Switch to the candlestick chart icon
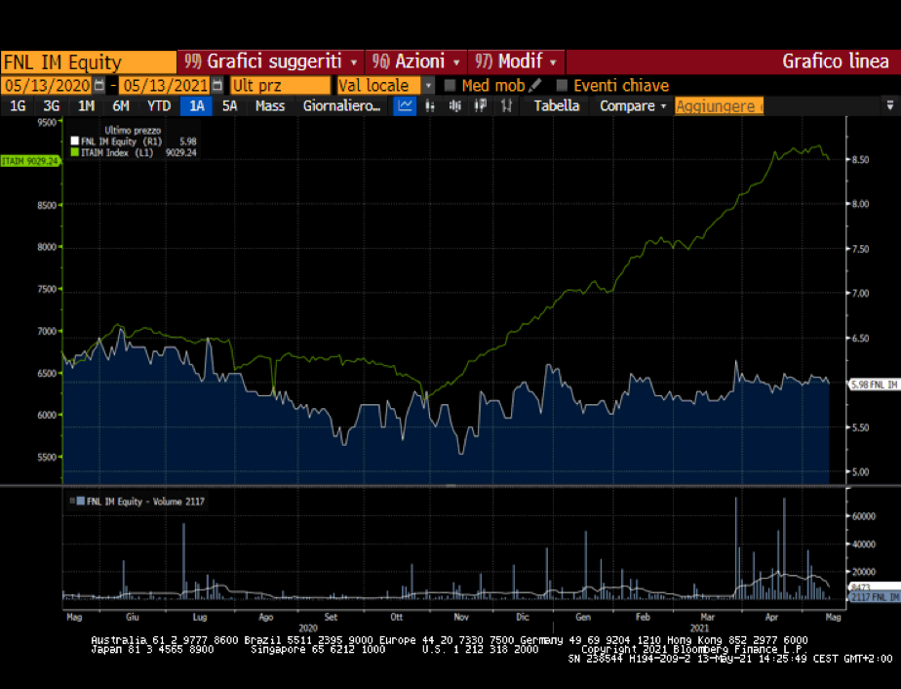Viewport: 901px width, 689px height. coord(454,105)
